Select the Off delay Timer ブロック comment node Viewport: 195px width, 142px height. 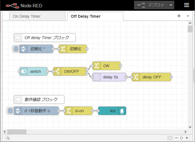[x=45, y=37]
